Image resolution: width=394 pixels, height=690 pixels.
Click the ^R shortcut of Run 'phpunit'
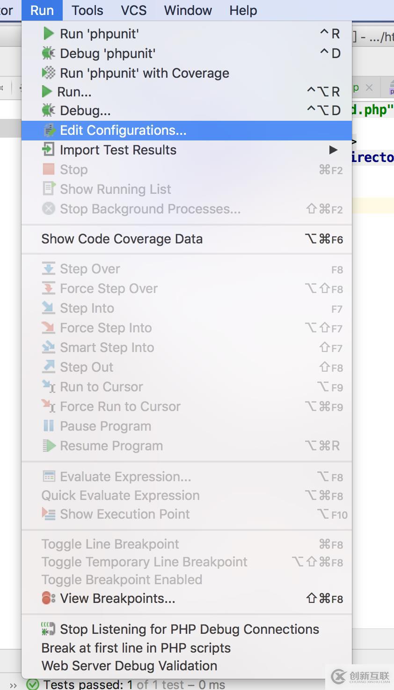click(330, 34)
